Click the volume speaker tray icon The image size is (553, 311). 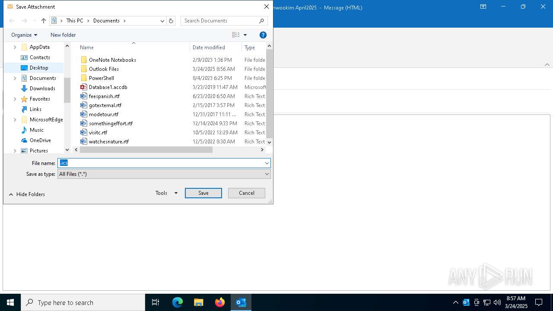[497, 302]
